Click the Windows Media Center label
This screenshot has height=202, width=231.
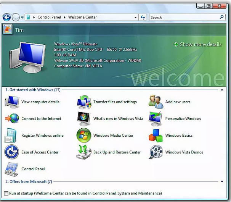113,136
